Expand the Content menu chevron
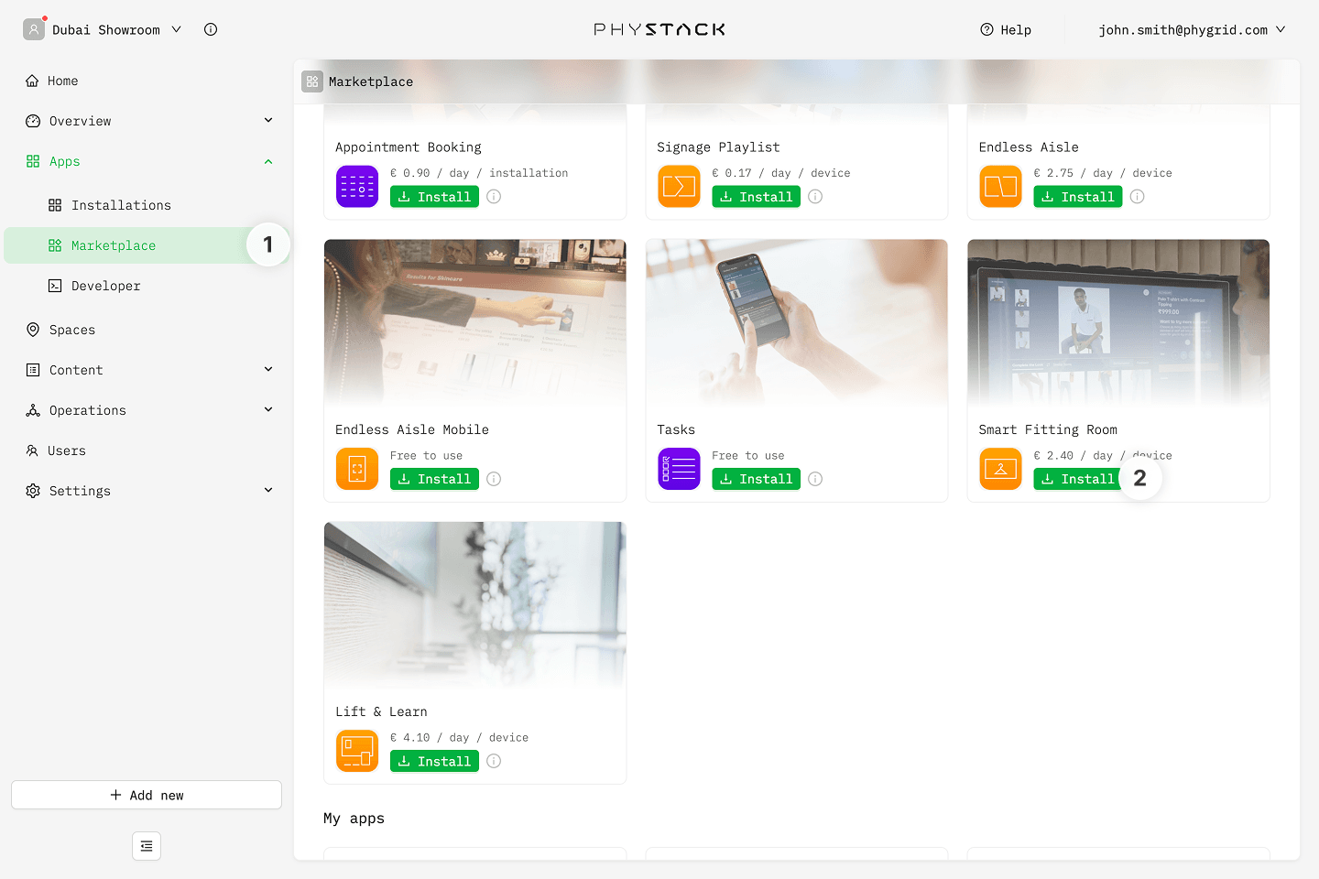The width and height of the screenshot is (1319, 879). [268, 369]
